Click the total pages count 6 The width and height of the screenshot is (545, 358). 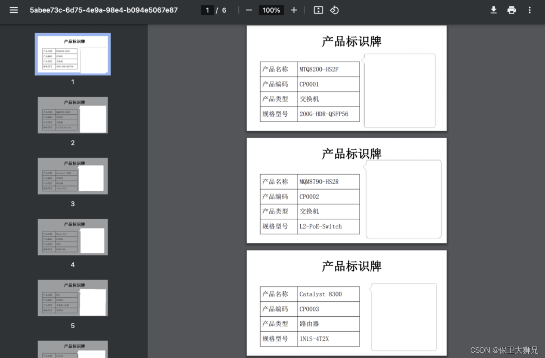pyautogui.click(x=224, y=10)
